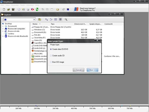The height and width of the screenshot is (112, 149).
Task: Click the 400 Mb mark on capacity bar
Action: pyautogui.click(x=74, y=108)
